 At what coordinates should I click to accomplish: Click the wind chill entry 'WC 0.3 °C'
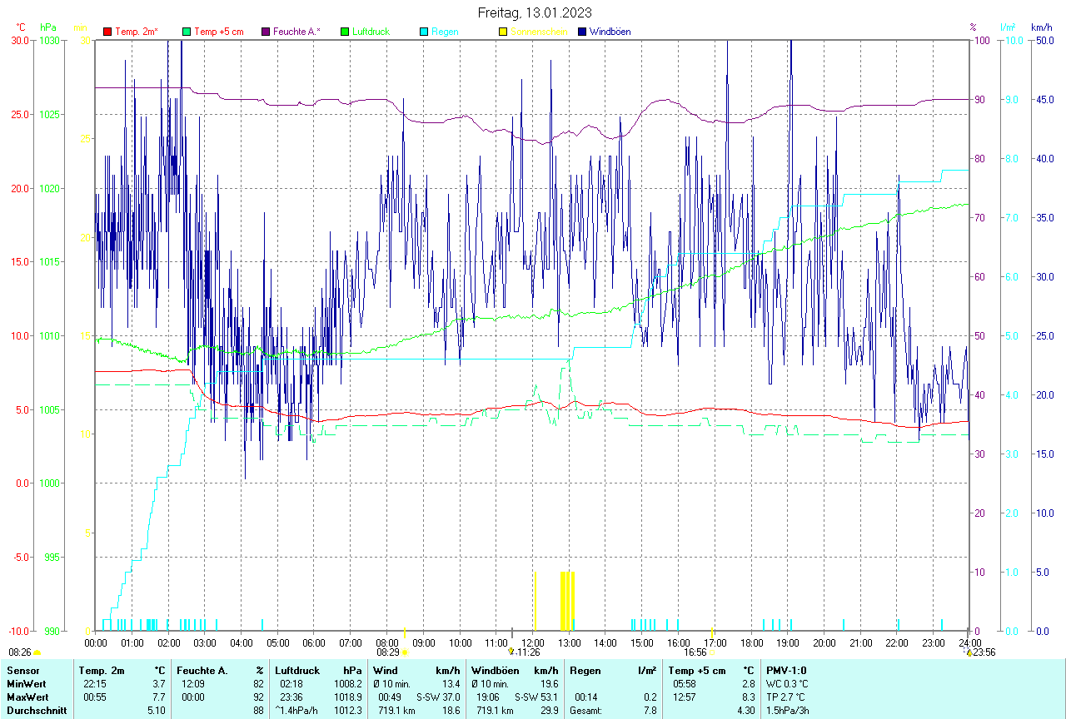[788, 684]
